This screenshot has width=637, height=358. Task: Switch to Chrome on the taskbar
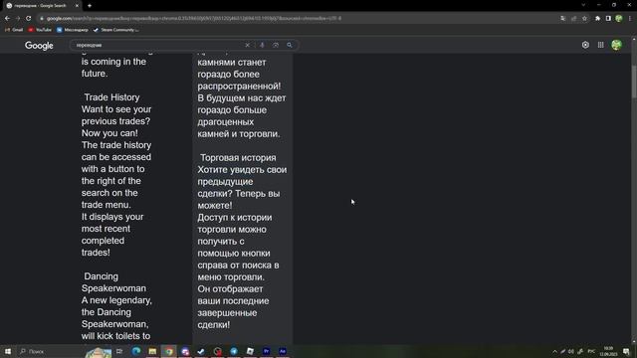point(169,351)
